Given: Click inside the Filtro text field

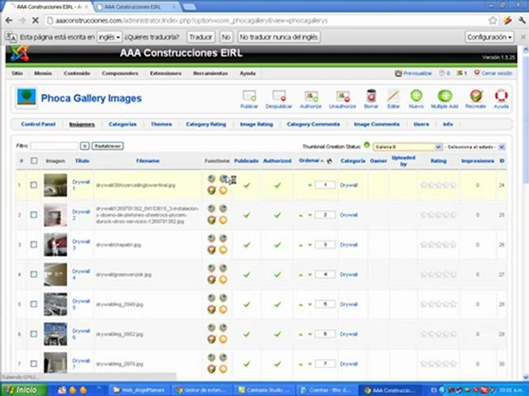Looking at the screenshot, I should coord(55,146).
